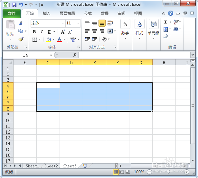This screenshot has width=198, height=178.
Task: Click the Save icon in quick access toolbar
Action: 14,5
